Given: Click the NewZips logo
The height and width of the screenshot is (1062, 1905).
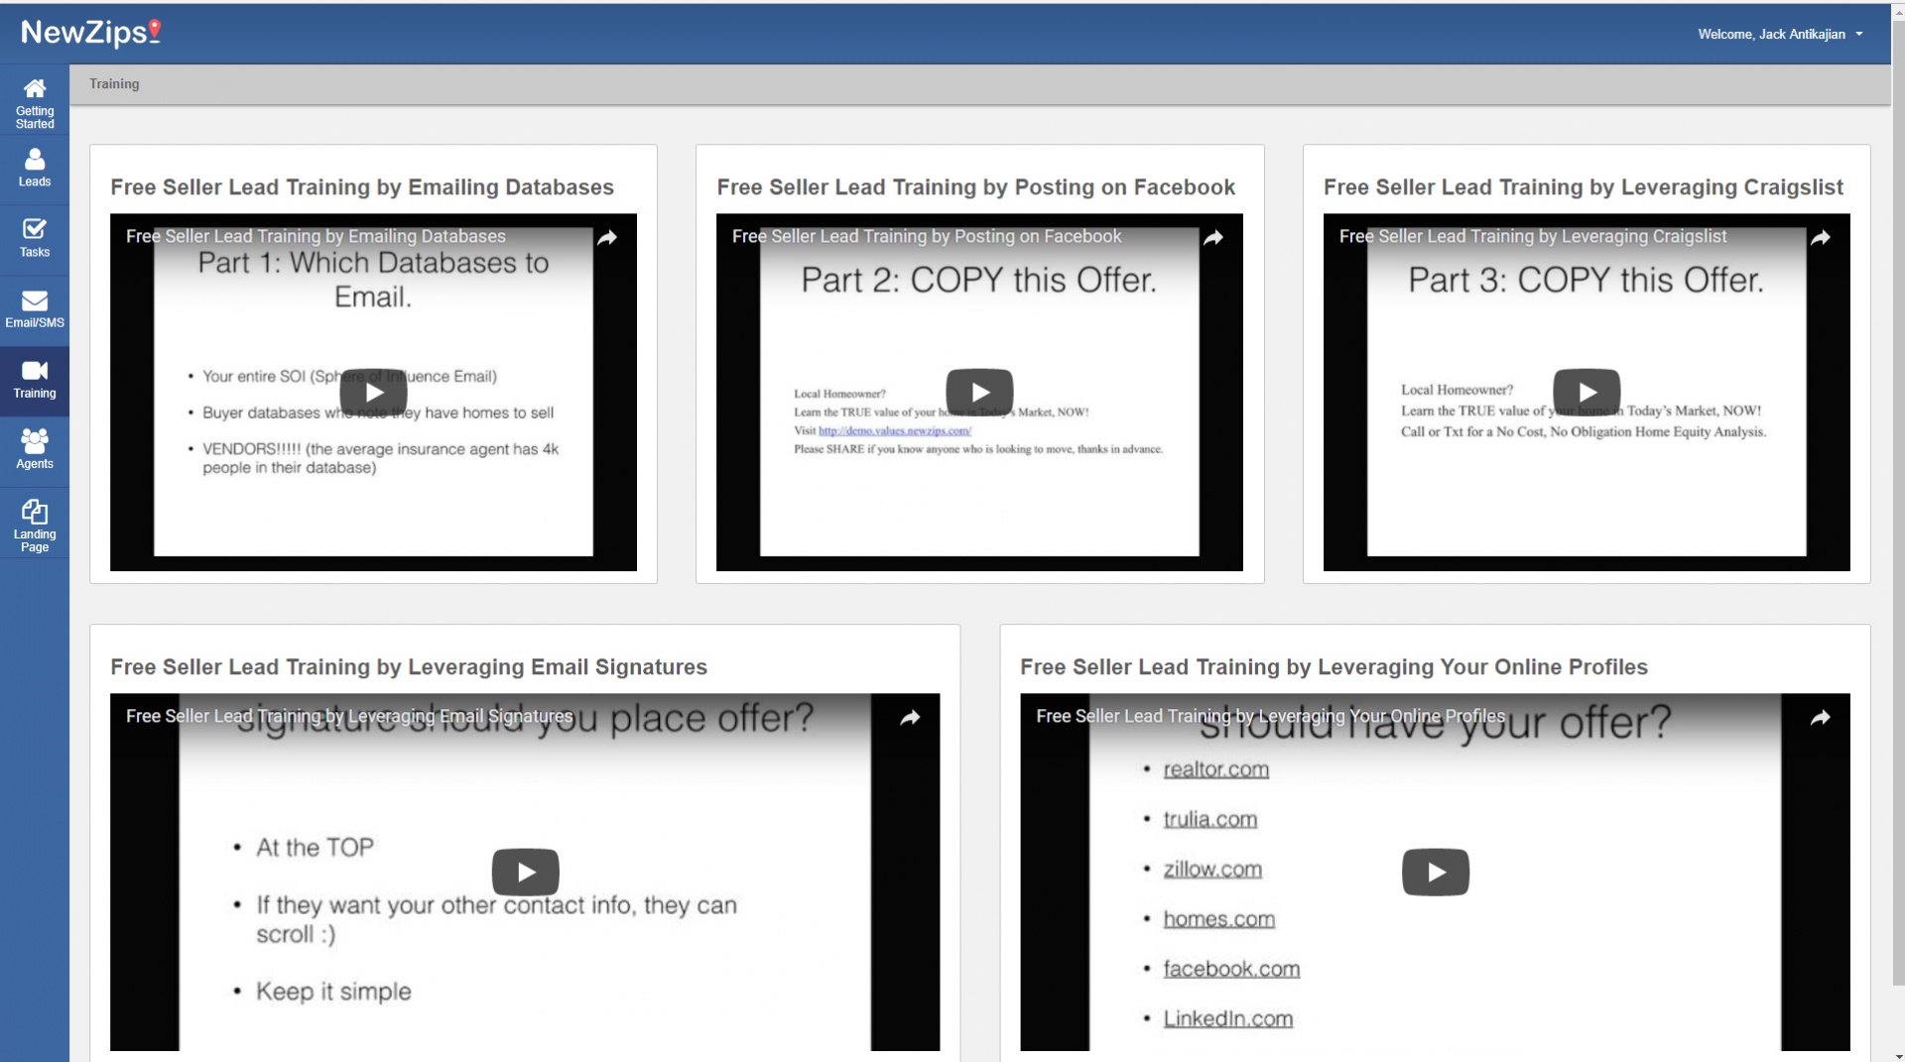Looking at the screenshot, I should pyautogui.click(x=90, y=33).
